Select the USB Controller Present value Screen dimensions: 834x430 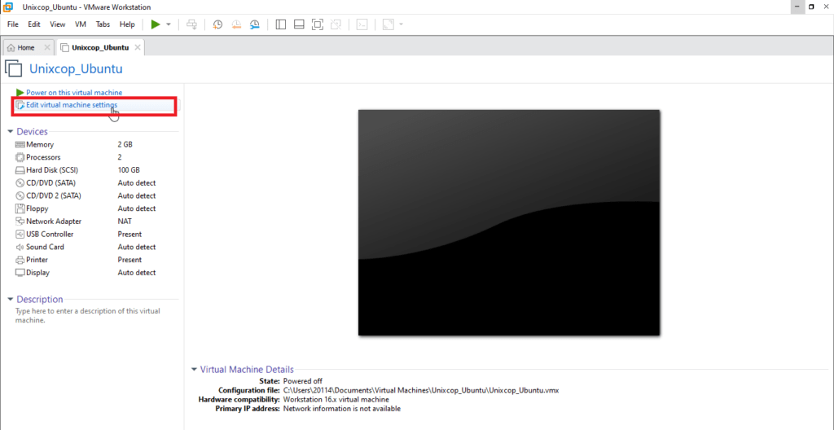[129, 235]
